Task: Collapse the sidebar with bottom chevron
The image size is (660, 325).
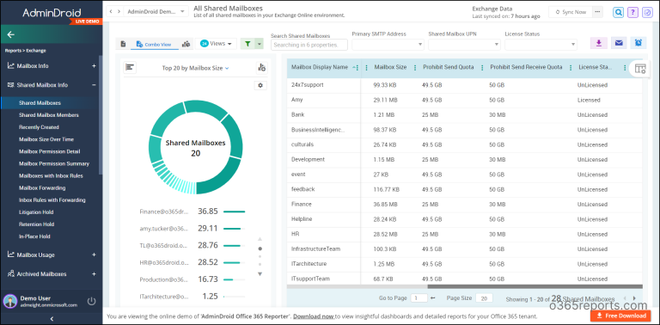Action: [52, 319]
